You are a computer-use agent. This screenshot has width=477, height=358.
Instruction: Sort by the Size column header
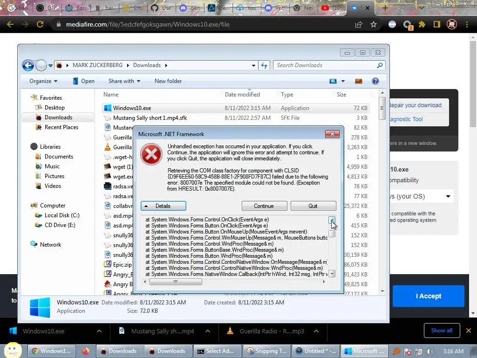click(x=352, y=94)
